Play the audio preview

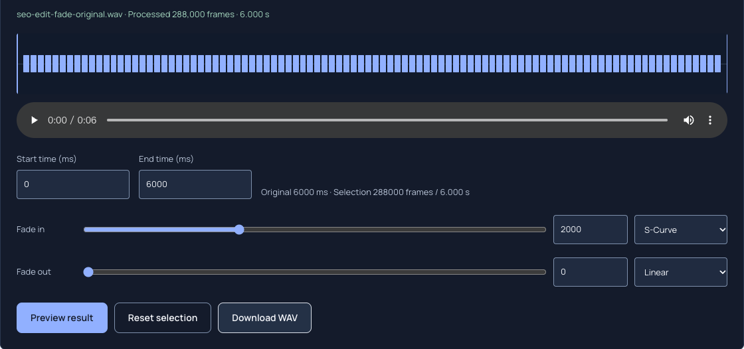click(34, 120)
